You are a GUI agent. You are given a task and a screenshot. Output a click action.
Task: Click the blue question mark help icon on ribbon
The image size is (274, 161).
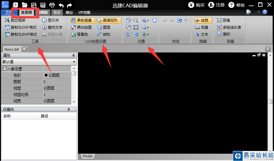(x=265, y=12)
